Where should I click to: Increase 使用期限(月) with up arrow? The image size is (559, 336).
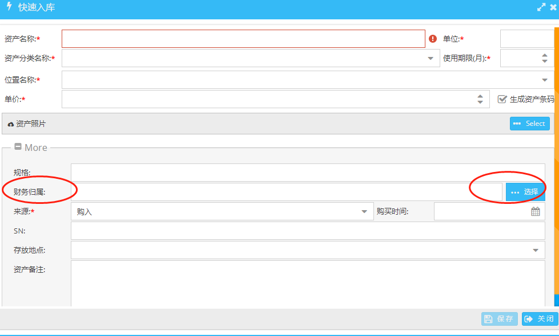click(x=545, y=55)
